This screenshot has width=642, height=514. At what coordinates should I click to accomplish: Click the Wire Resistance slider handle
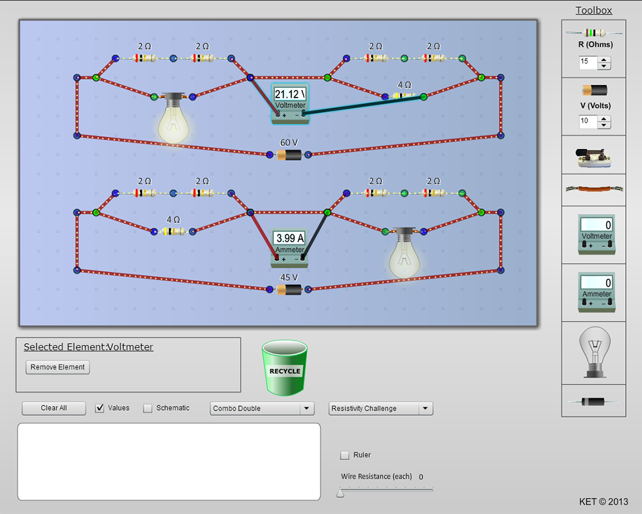coord(340,492)
